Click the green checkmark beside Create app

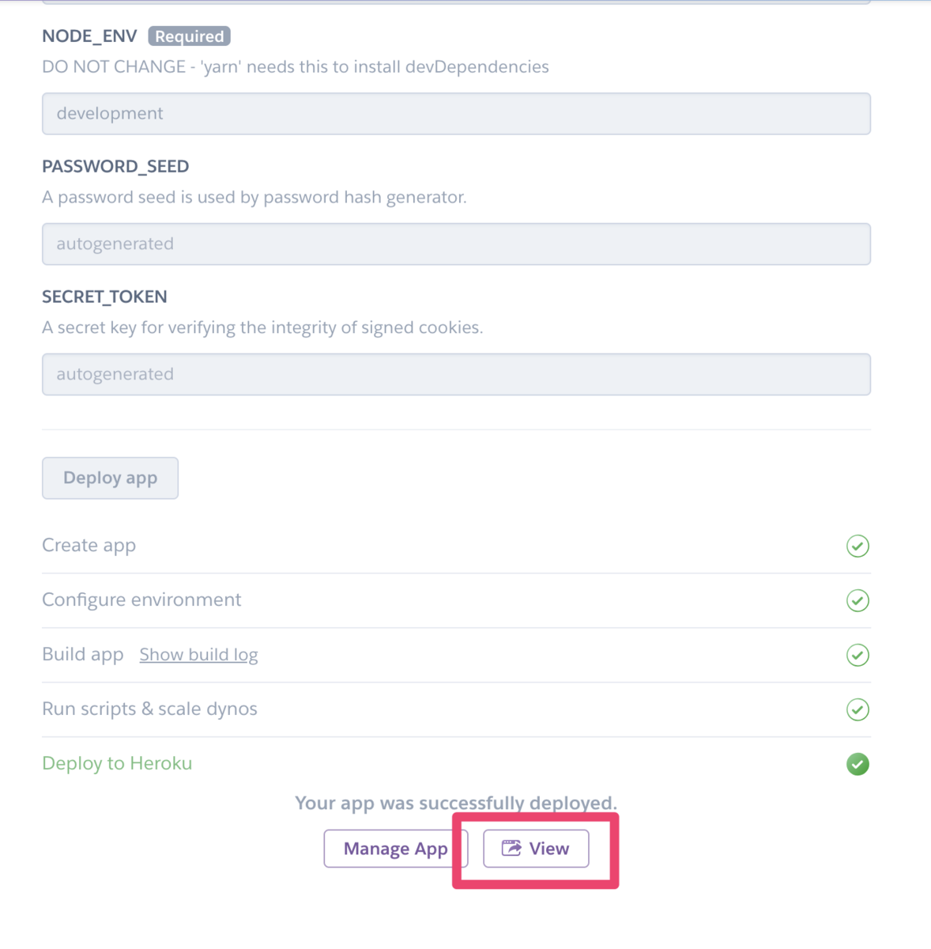pyautogui.click(x=857, y=546)
